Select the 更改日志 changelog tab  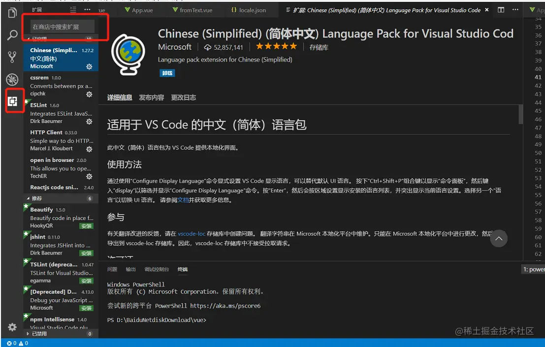(x=184, y=97)
